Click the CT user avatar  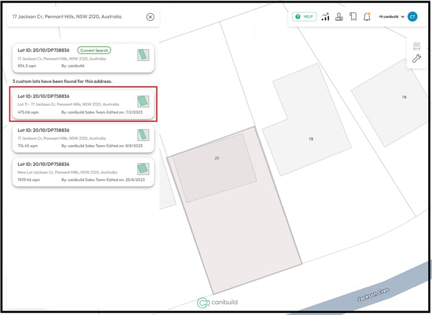[413, 17]
